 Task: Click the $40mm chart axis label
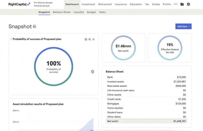[16, 122]
